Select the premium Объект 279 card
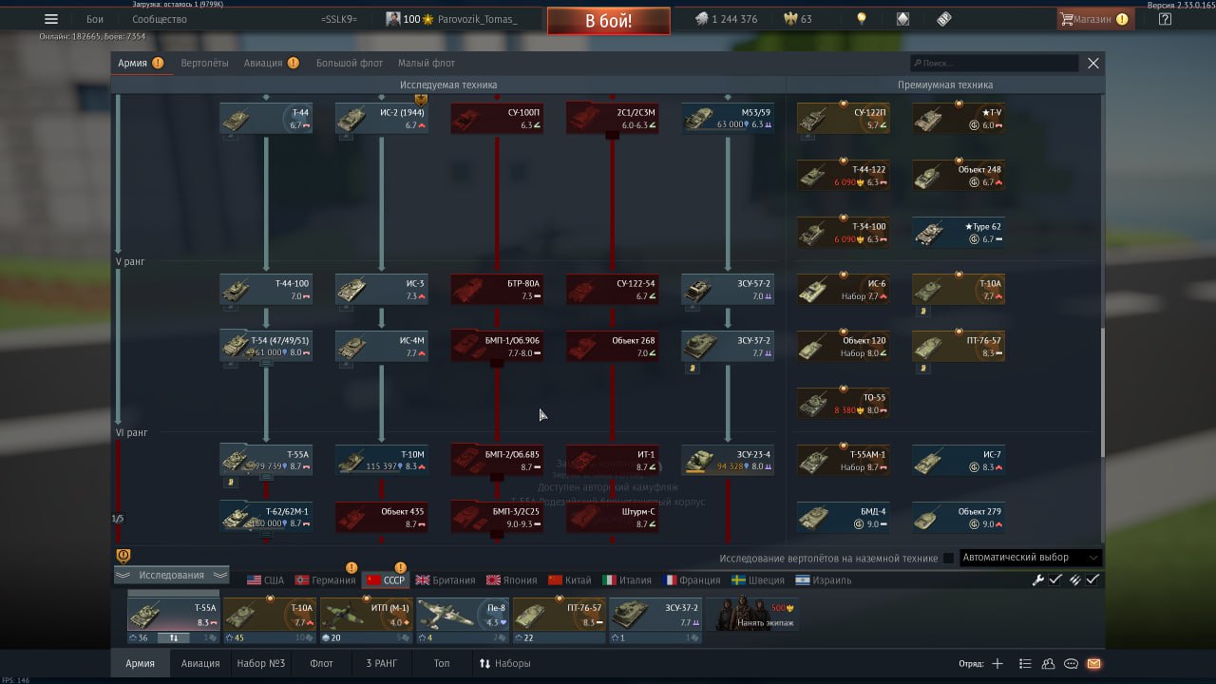This screenshot has width=1216, height=684. (959, 517)
